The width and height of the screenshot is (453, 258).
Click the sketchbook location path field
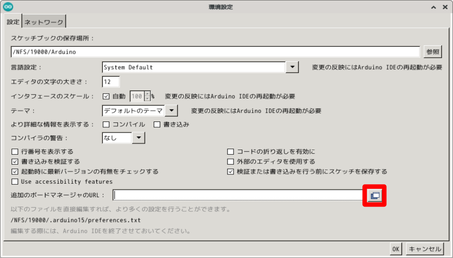[215, 52]
